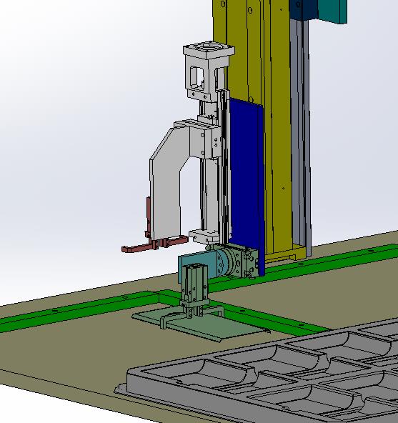Select the gray molded parts tray
The height and width of the screenshot is (423, 398).
tap(270, 378)
